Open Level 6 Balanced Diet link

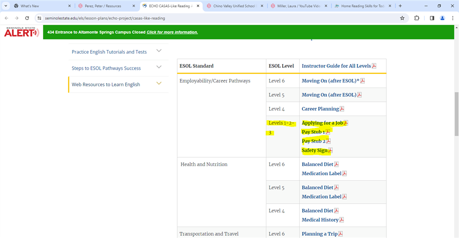tap(317, 164)
